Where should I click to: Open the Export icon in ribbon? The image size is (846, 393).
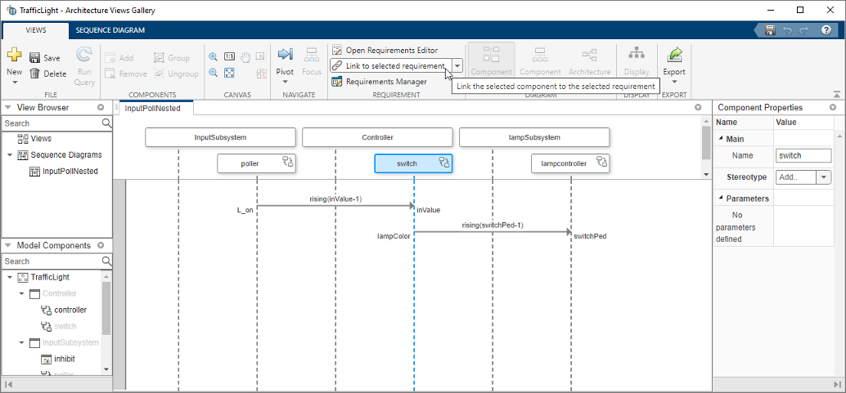tap(674, 56)
